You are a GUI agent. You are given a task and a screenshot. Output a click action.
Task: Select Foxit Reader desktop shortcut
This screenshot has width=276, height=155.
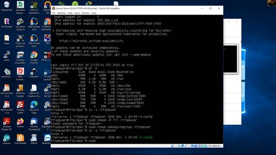click(20, 139)
